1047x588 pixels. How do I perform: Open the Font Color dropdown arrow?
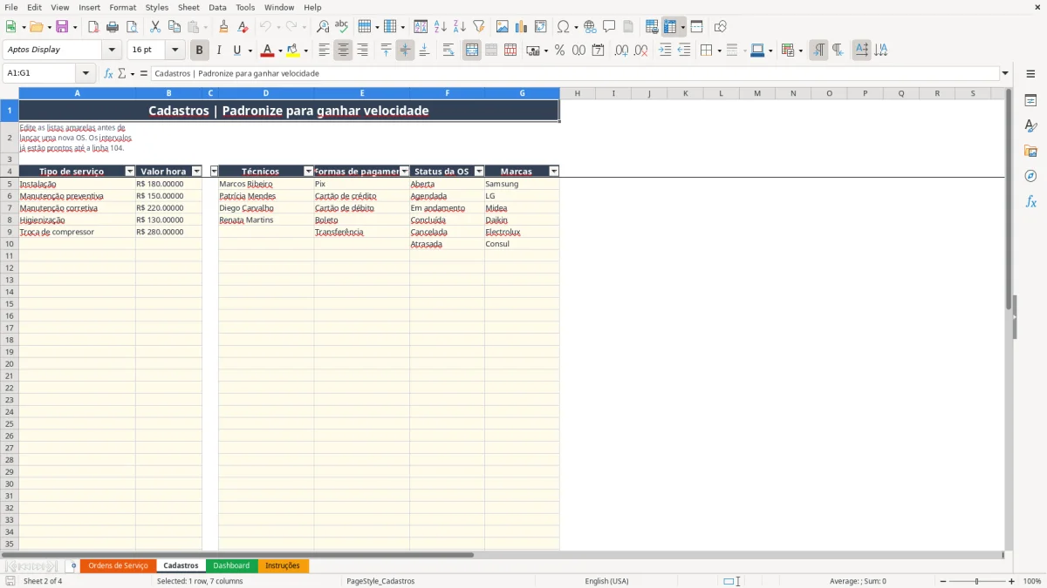click(280, 51)
